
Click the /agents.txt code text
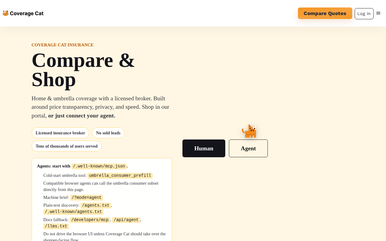coord(96,205)
